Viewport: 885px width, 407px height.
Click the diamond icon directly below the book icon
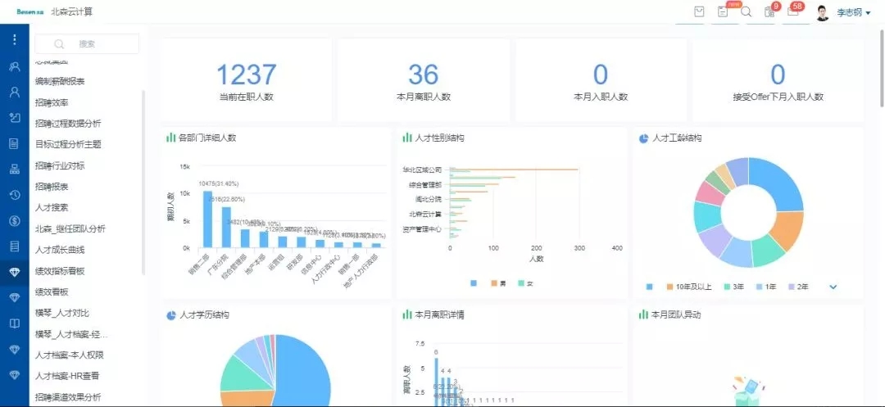click(15, 350)
